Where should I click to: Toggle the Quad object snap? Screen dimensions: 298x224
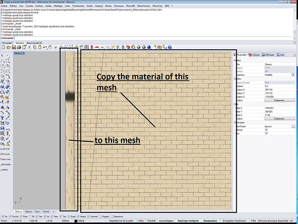(x=69, y=216)
